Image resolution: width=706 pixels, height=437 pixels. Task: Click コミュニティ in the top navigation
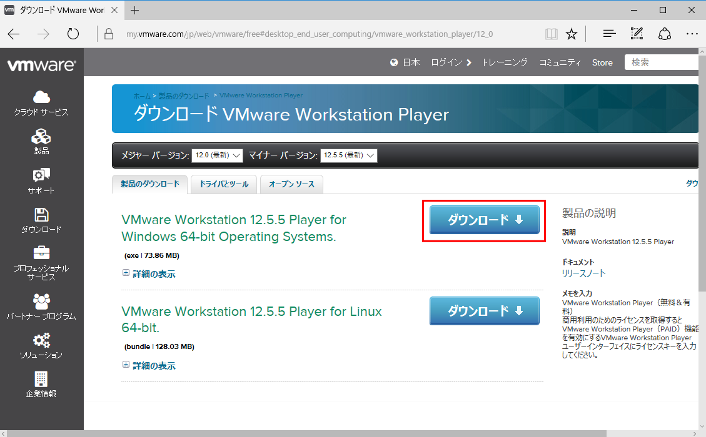point(560,62)
